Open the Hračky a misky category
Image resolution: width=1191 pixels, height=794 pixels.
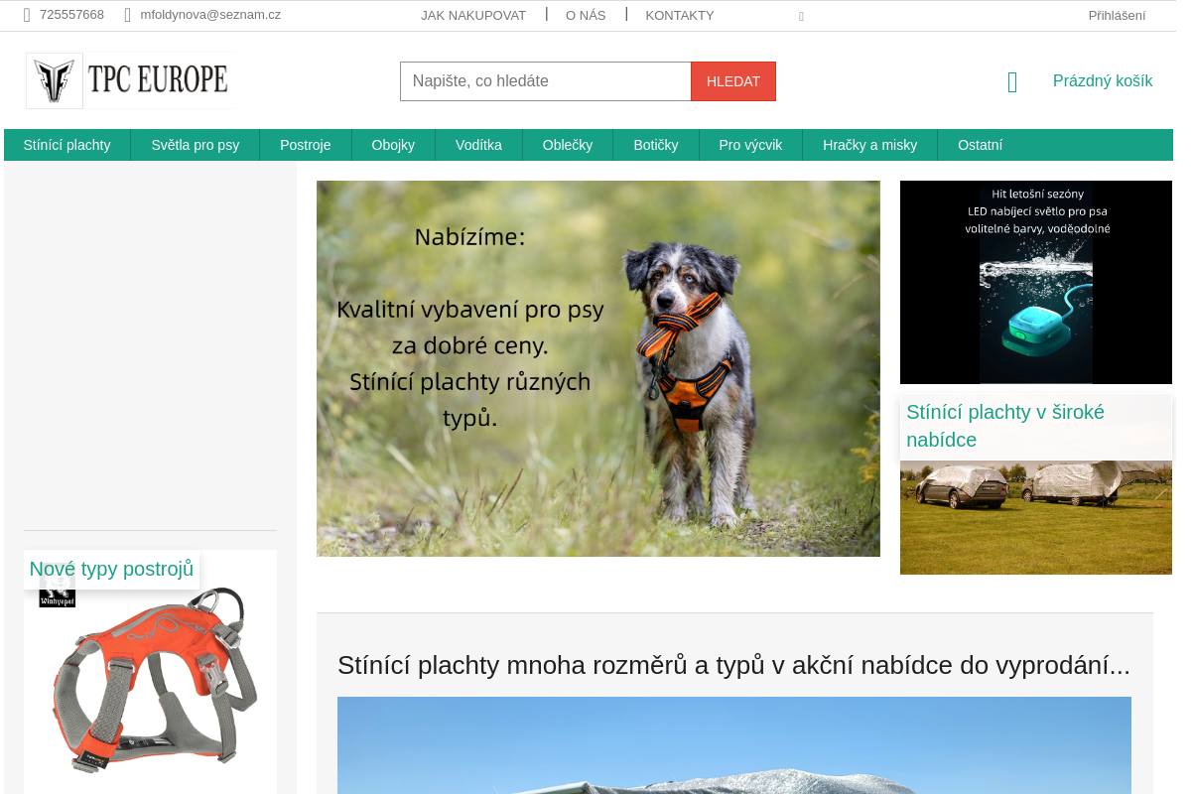pyautogui.click(x=869, y=145)
